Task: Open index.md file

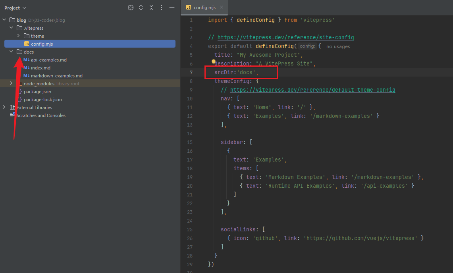Action: tap(40, 67)
